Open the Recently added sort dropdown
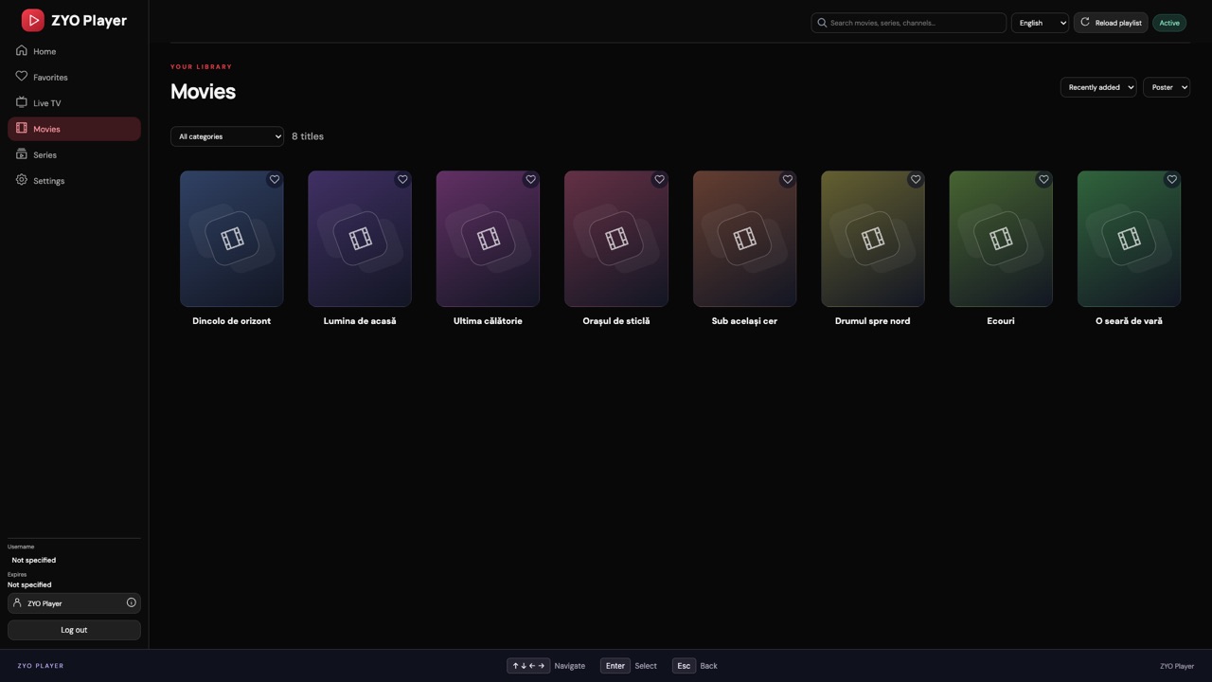The image size is (1212, 682). (x=1098, y=87)
